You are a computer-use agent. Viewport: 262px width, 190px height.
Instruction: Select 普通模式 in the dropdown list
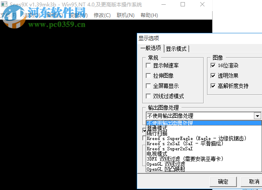pos(204,128)
